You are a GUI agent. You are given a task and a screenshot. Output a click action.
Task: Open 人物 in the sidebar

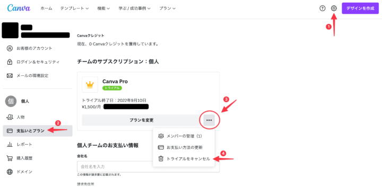[x=38, y=117]
